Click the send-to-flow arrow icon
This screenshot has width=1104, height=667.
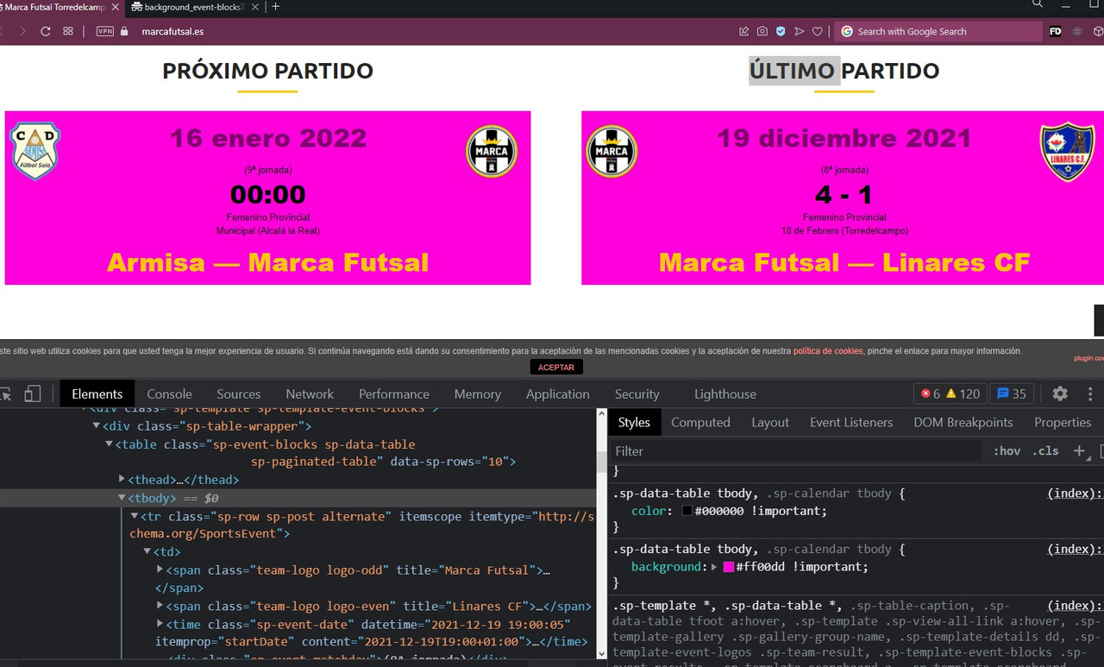[x=800, y=31]
